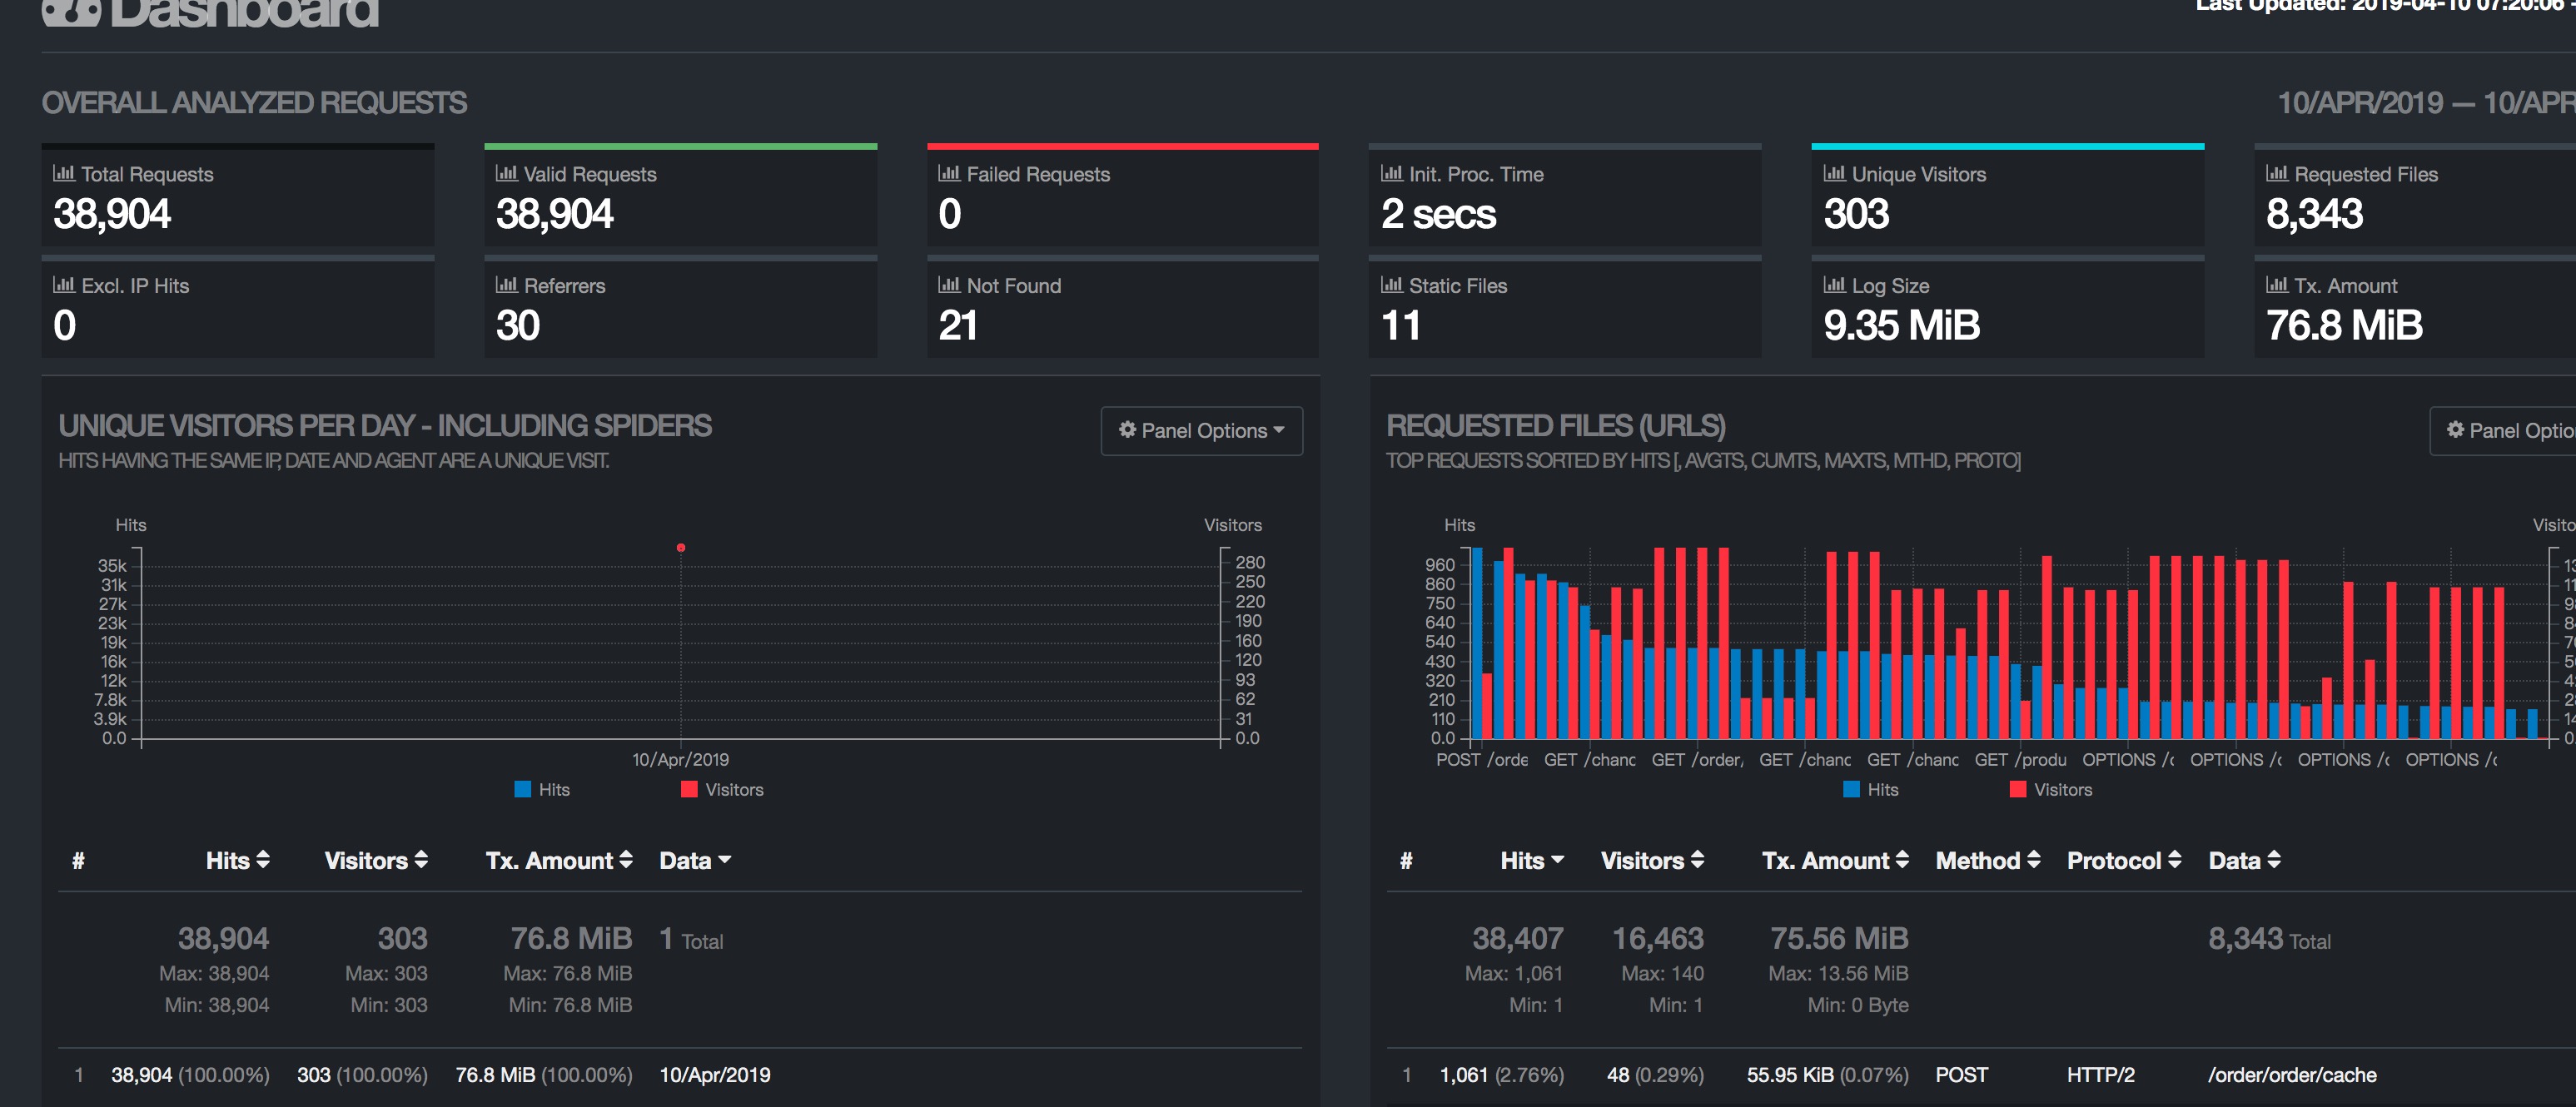Click the 16,463 total visitors summary

pos(1657,939)
